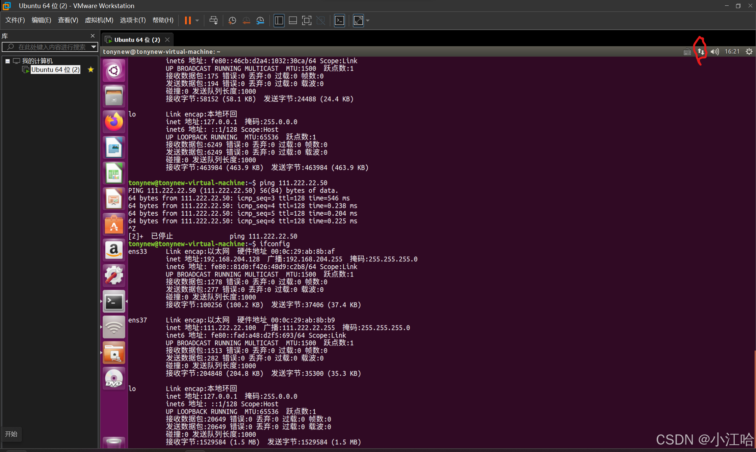
Task: Select Ubuntu 64 位 (2) in library tree
Action: [55, 70]
